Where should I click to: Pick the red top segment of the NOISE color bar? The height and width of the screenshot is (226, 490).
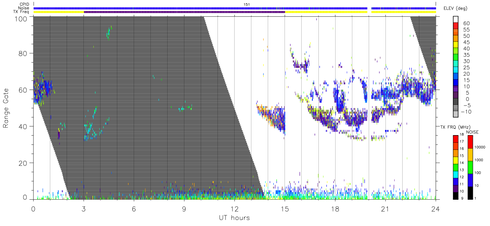point(470,142)
